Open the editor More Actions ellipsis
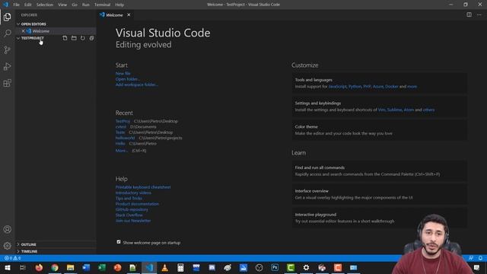The width and height of the screenshot is (487, 274). tap(479, 15)
